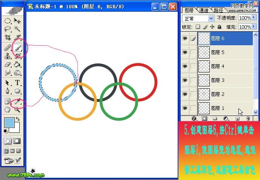Image resolution: width=260 pixels, height=180 pixels.
Task: Hide 图层 5 visibility eye
Action: click(185, 52)
